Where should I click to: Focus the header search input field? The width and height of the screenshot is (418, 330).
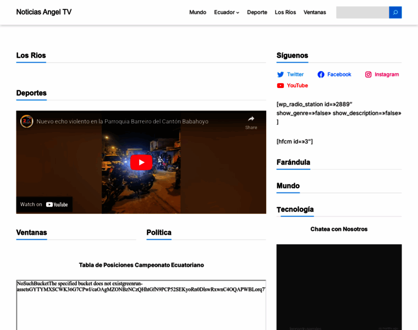(x=362, y=12)
